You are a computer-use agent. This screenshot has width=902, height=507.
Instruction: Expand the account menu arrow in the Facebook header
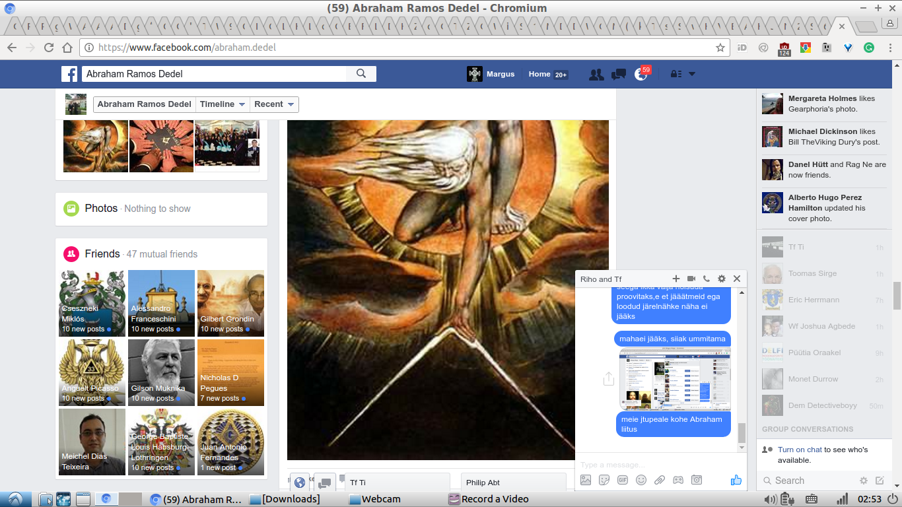692,74
